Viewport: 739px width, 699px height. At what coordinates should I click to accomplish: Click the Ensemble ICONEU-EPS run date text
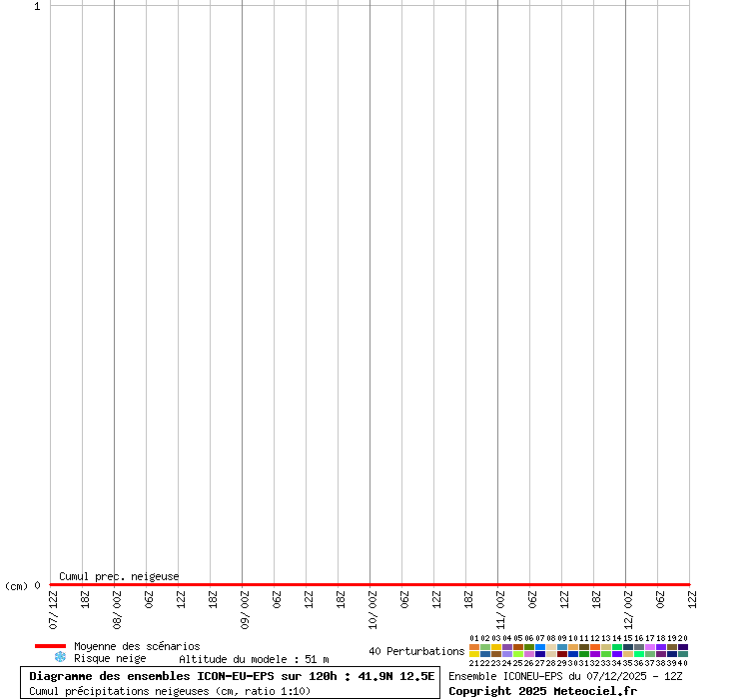tap(565, 676)
